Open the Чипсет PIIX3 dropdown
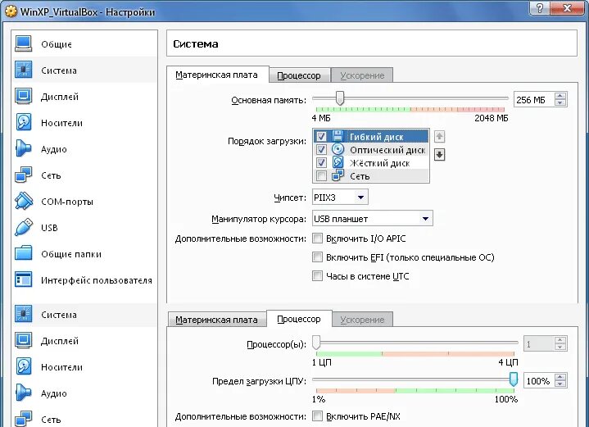This screenshot has width=589, height=427. tap(340, 197)
